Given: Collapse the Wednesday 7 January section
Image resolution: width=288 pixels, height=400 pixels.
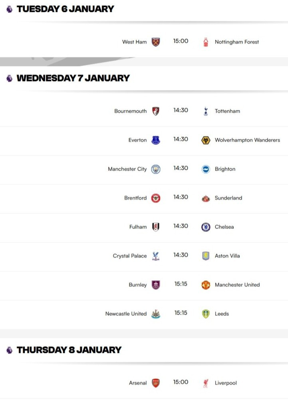Looking at the screenshot, I should coord(72,78).
